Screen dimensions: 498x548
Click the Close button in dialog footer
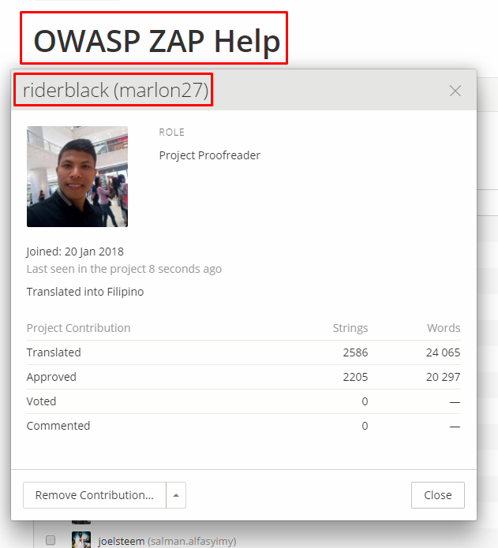tap(438, 495)
